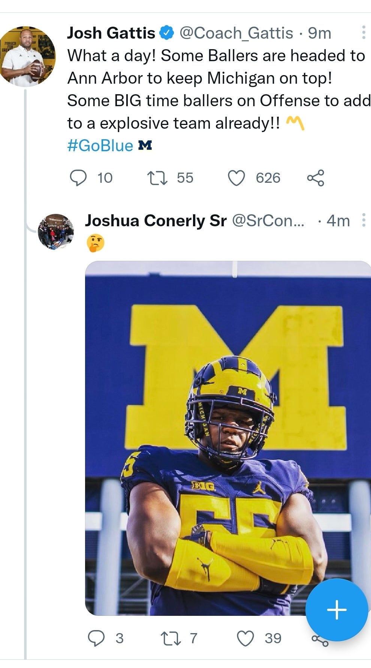Share Josh Gattis's tweet

pyautogui.click(x=316, y=178)
